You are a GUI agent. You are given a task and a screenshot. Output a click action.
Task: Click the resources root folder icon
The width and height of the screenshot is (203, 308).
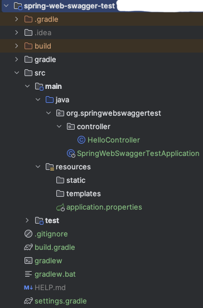[50, 167]
